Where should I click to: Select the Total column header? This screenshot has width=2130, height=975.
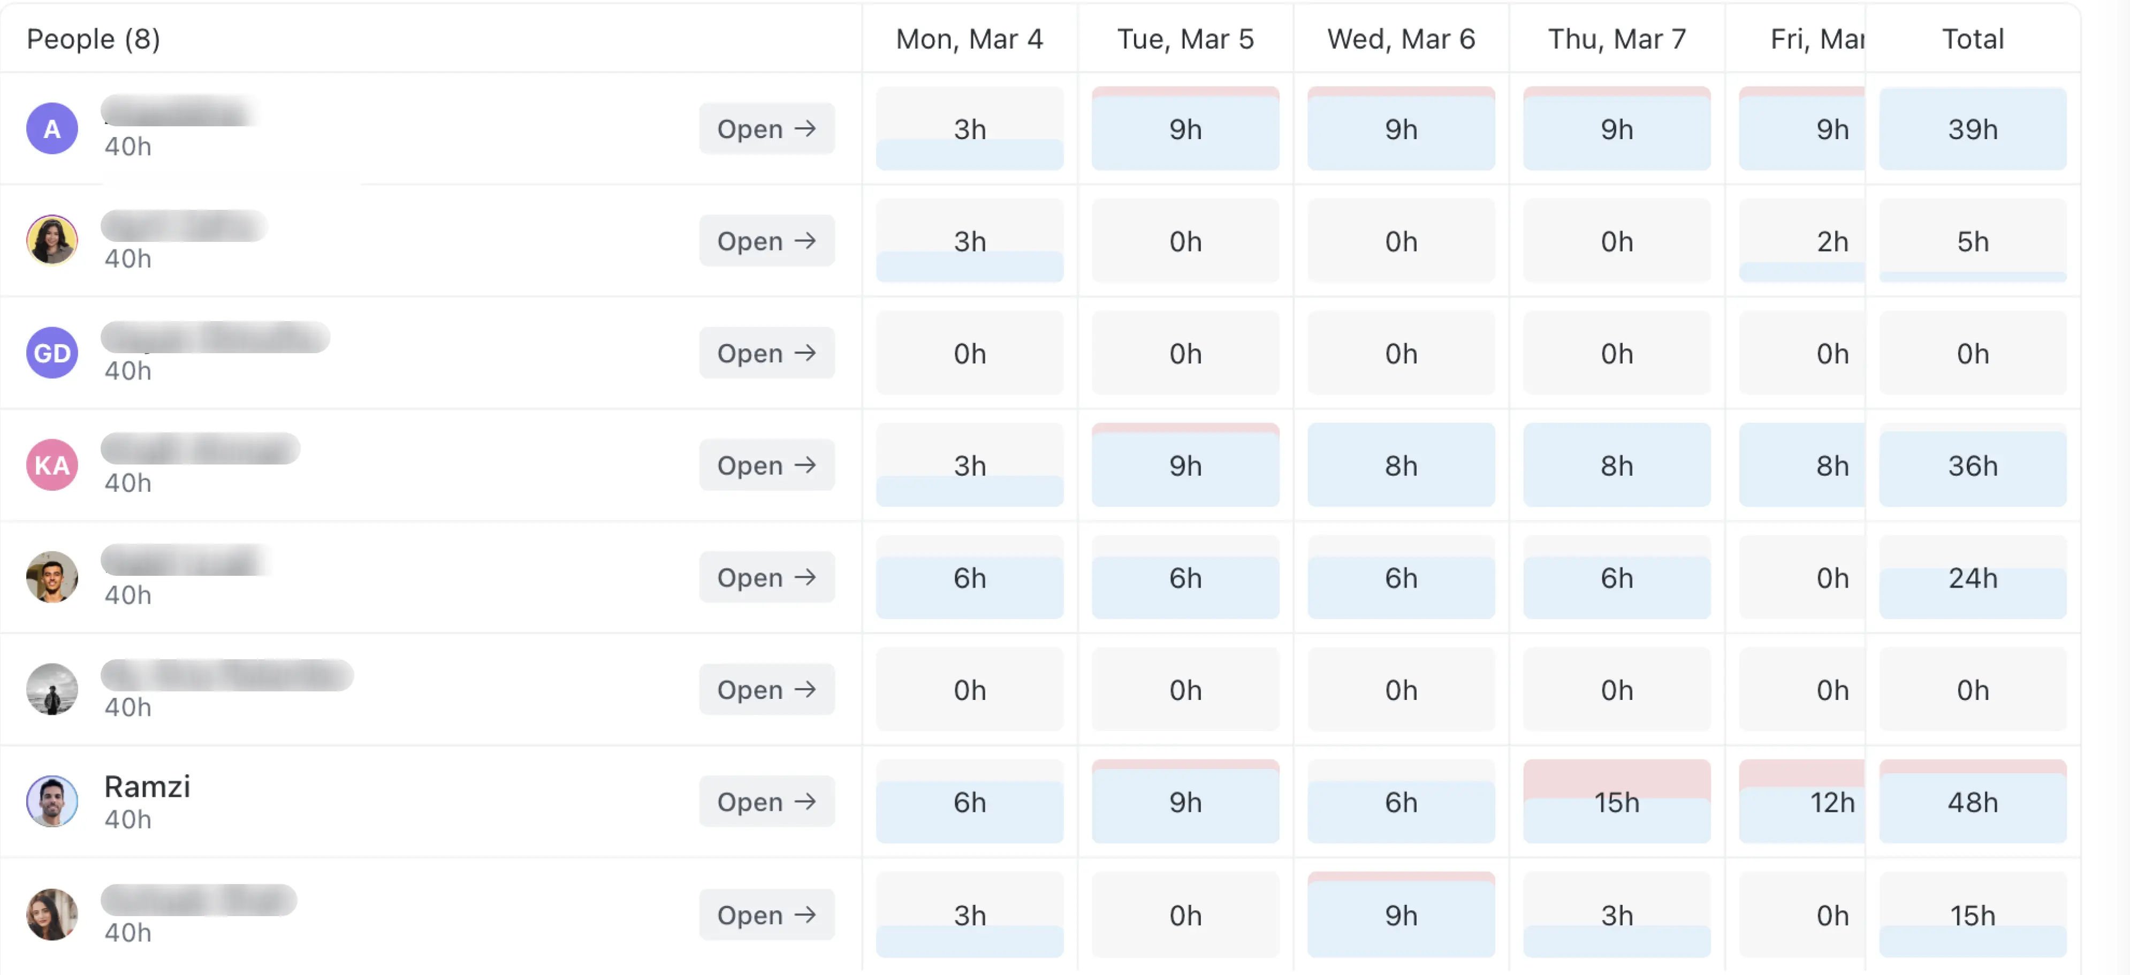[x=1973, y=38]
